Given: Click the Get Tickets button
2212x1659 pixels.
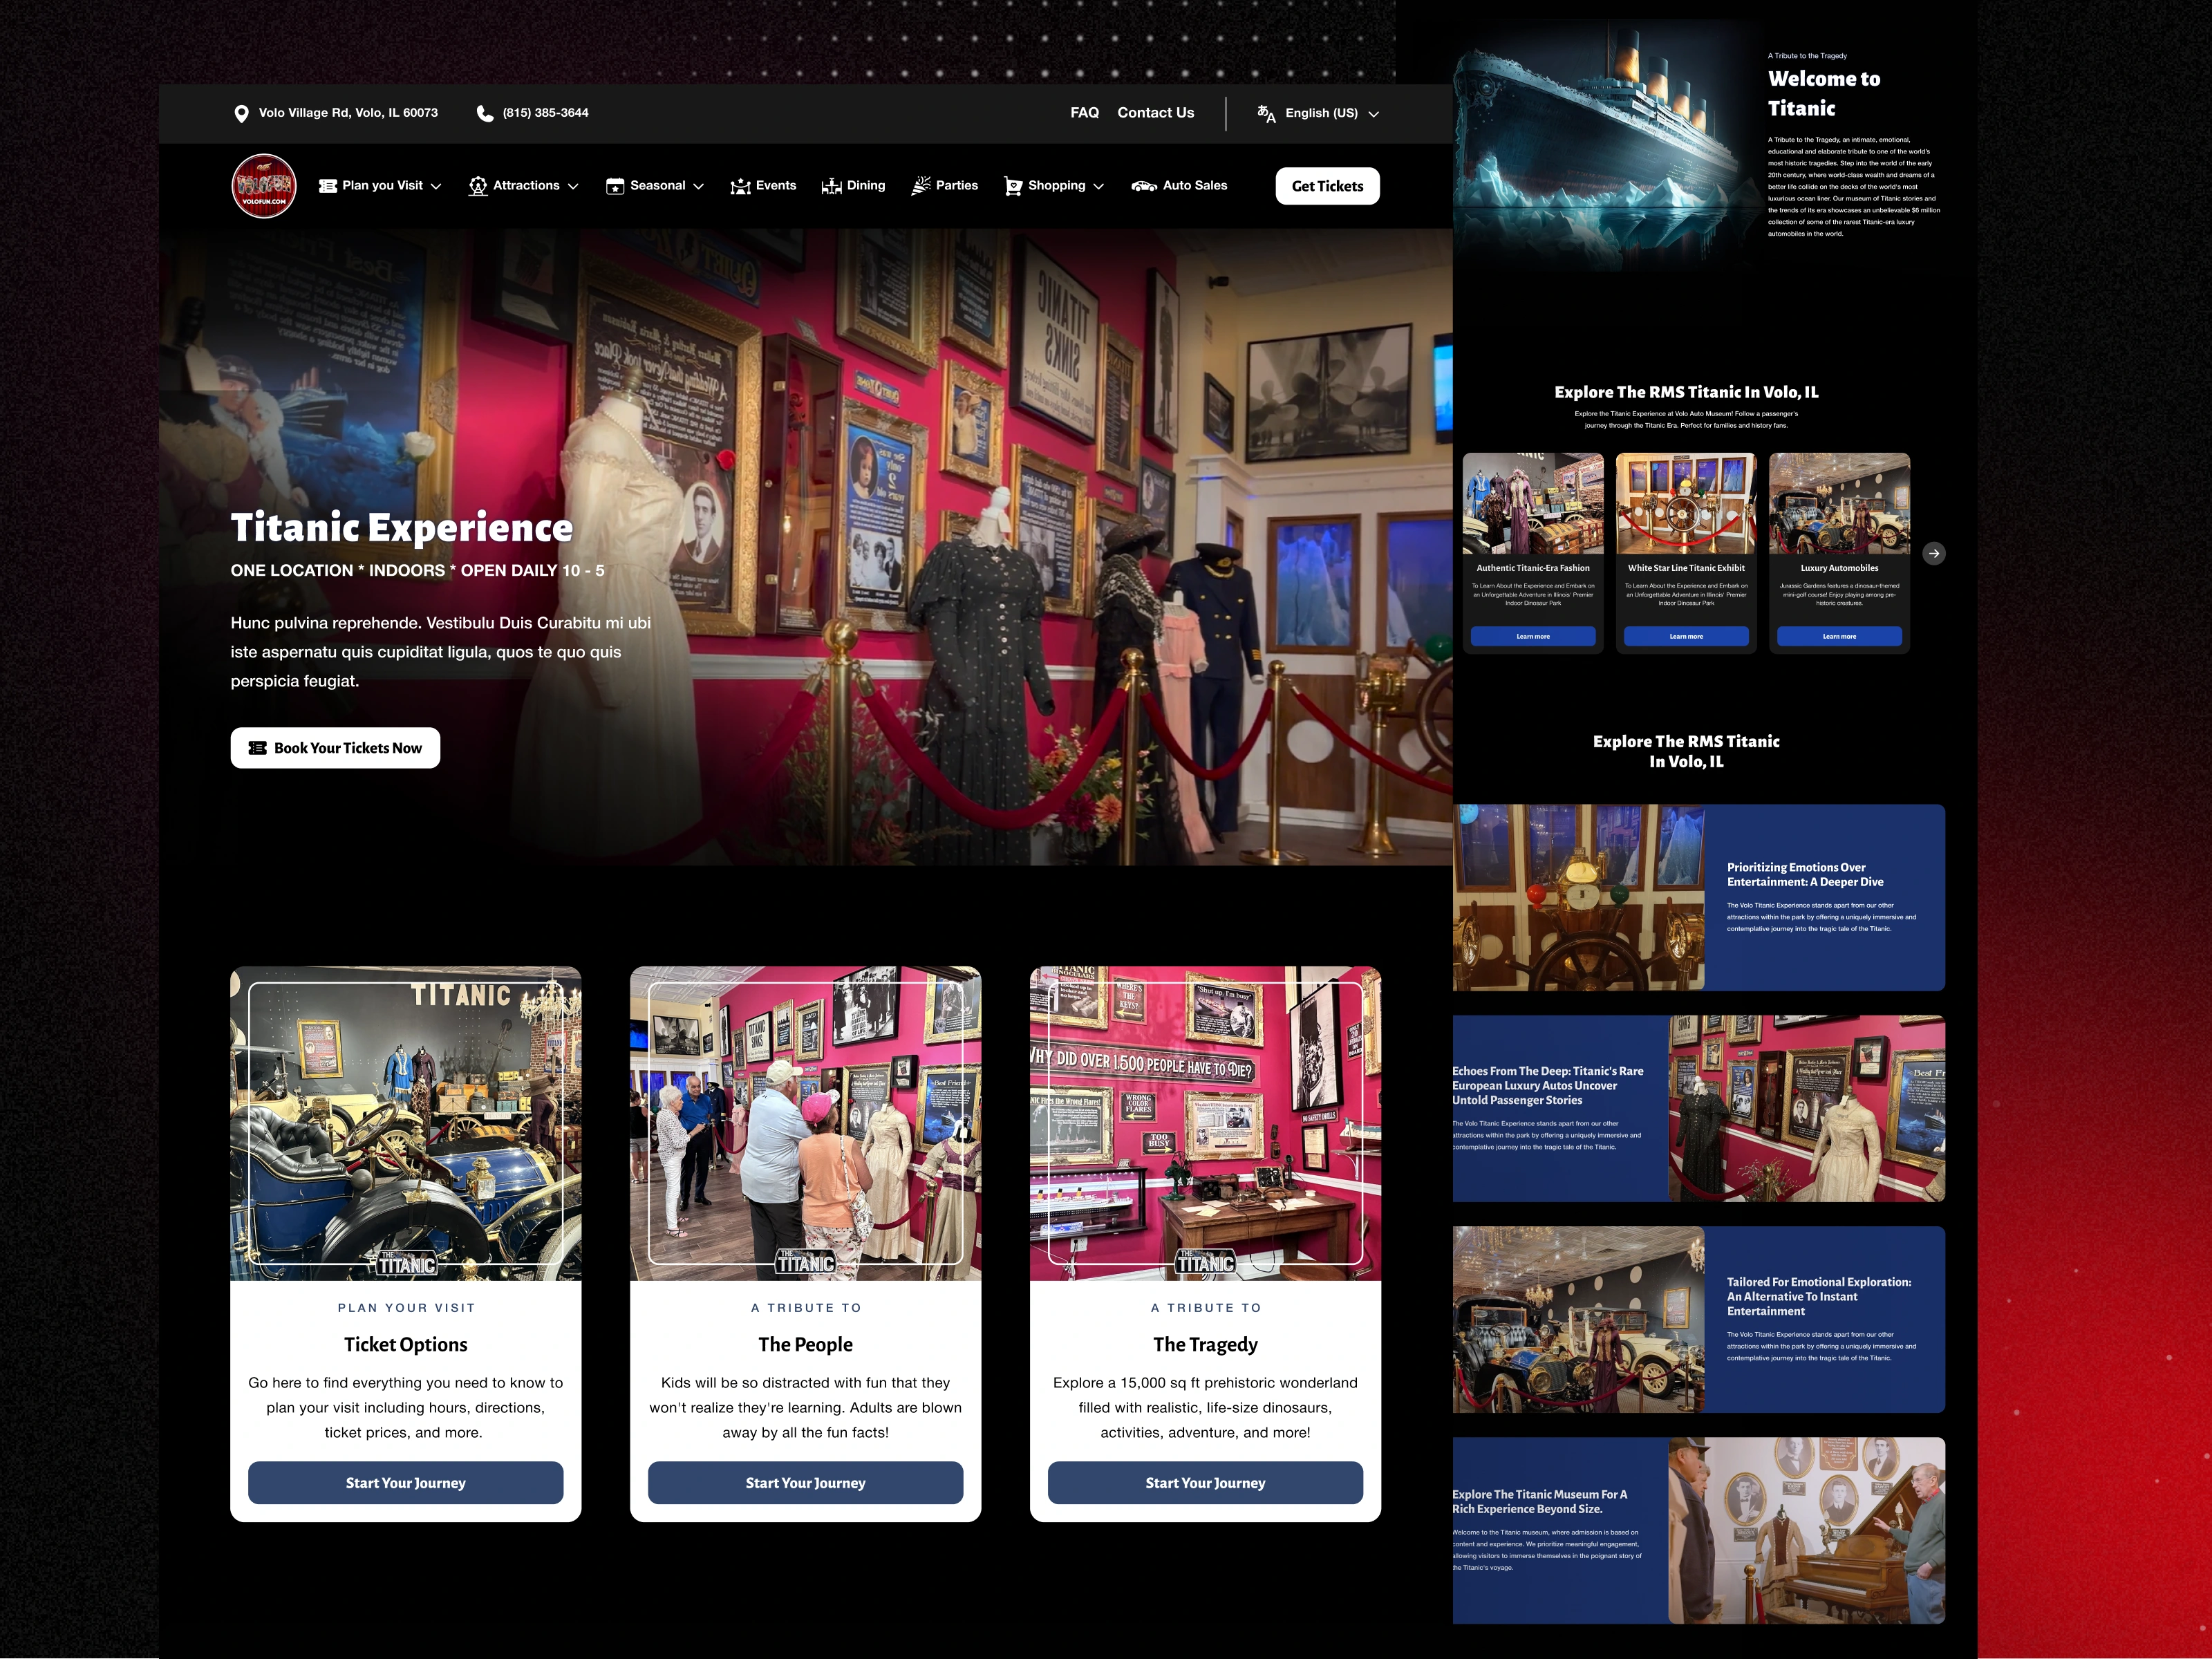Looking at the screenshot, I should pyautogui.click(x=1327, y=186).
